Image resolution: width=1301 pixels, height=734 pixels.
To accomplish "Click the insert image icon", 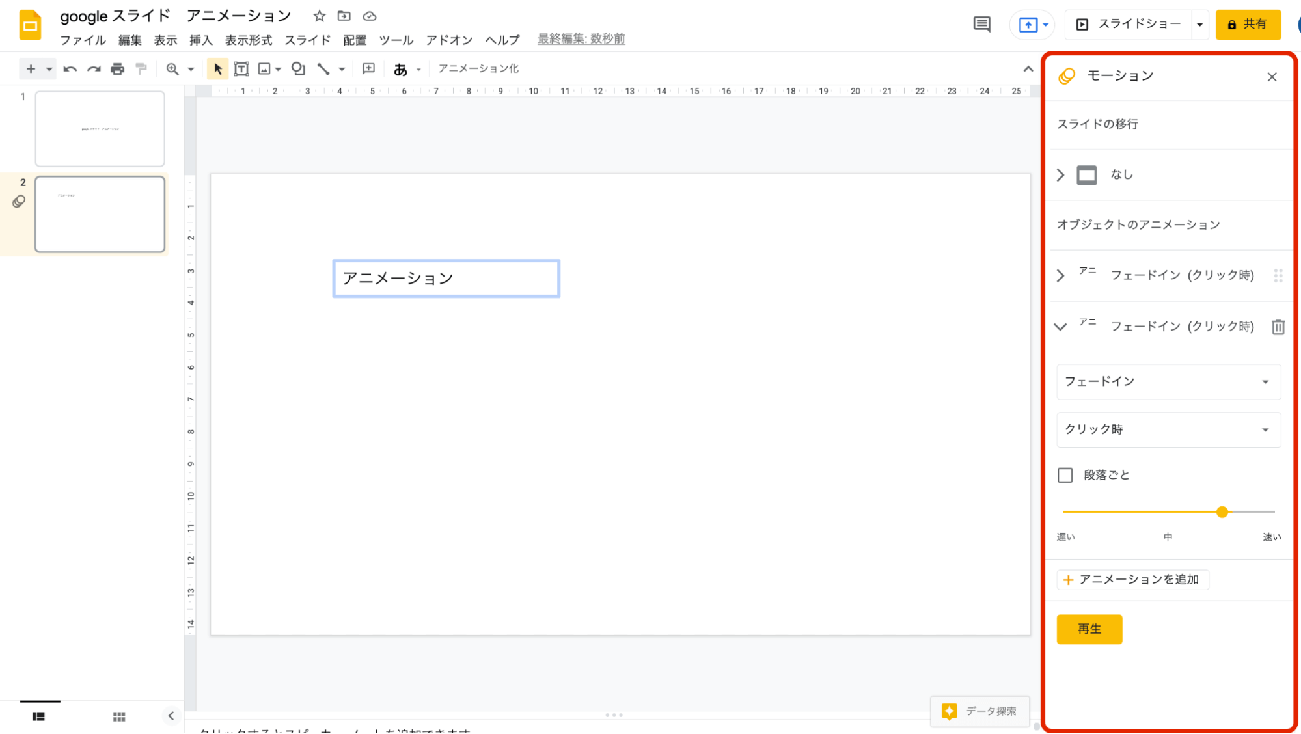I will pos(264,68).
